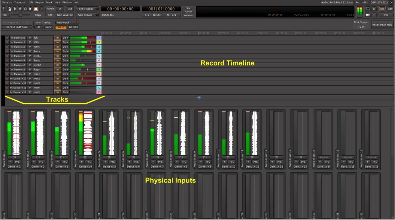Open the Dante rx 1 input selector for kik
The width and height of the screenshot is (395, 220).
click(18, 37)
